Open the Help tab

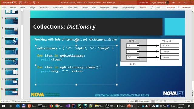115,7
